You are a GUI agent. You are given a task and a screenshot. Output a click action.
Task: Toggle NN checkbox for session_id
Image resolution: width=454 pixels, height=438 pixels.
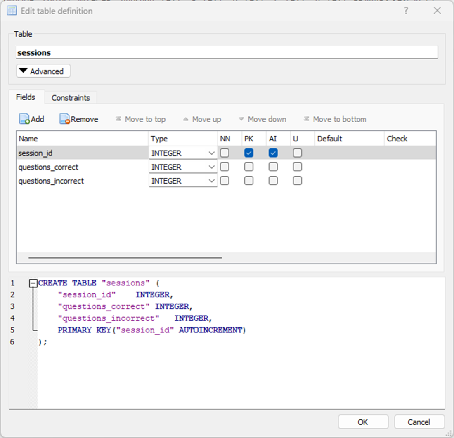click(225, 153)
